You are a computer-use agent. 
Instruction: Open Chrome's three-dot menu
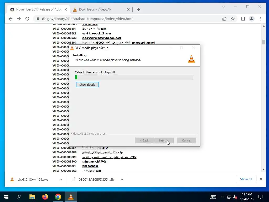click(x=260, y=19)
